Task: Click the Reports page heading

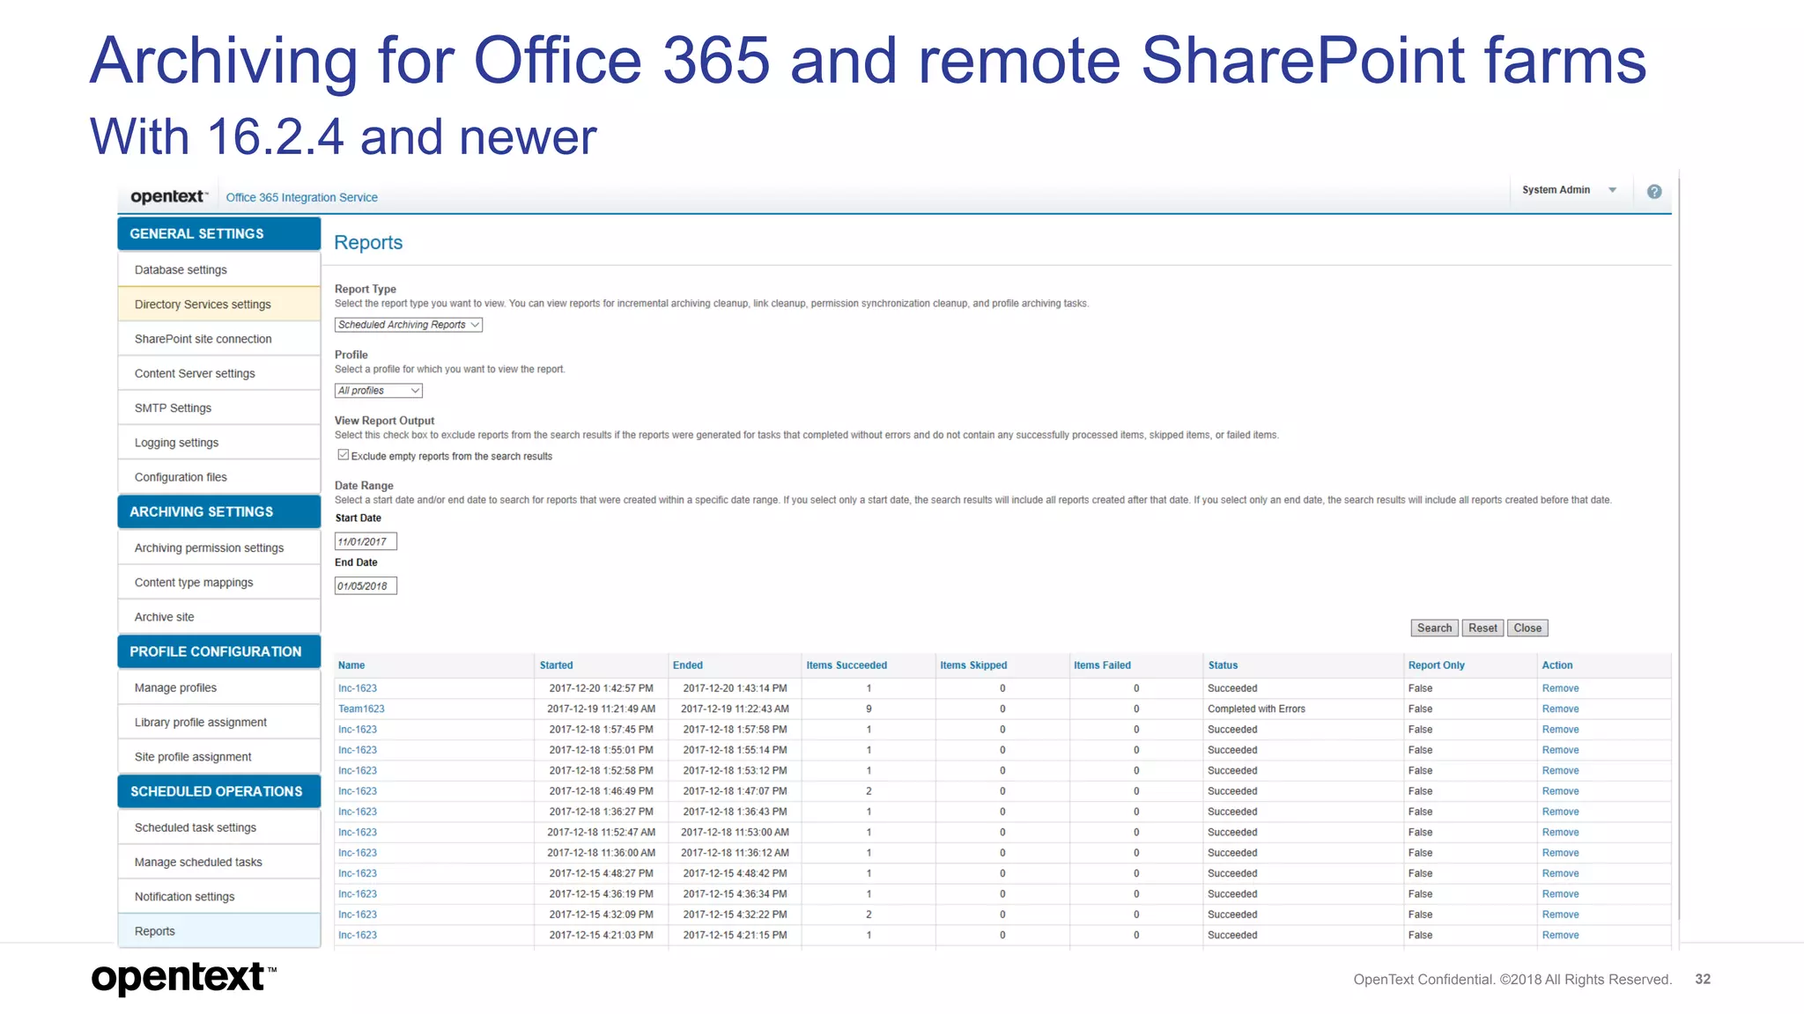Action: click(x=368, y=243)
